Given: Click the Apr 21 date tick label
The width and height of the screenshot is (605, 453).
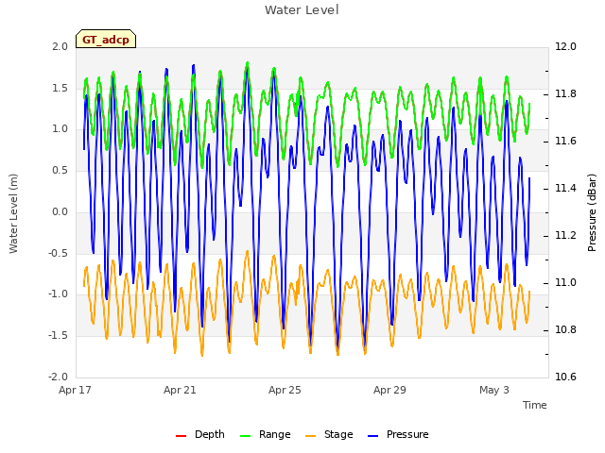Looking at the screenshot, I should coord(180,390).
